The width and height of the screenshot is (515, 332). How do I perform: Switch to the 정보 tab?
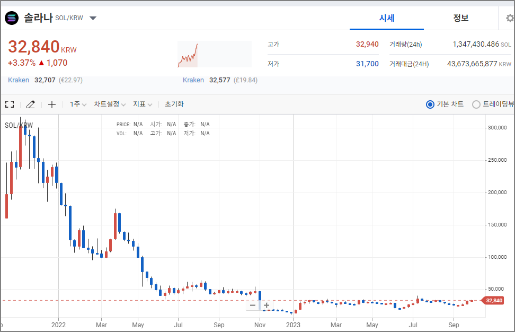click(x=460, y=18)
